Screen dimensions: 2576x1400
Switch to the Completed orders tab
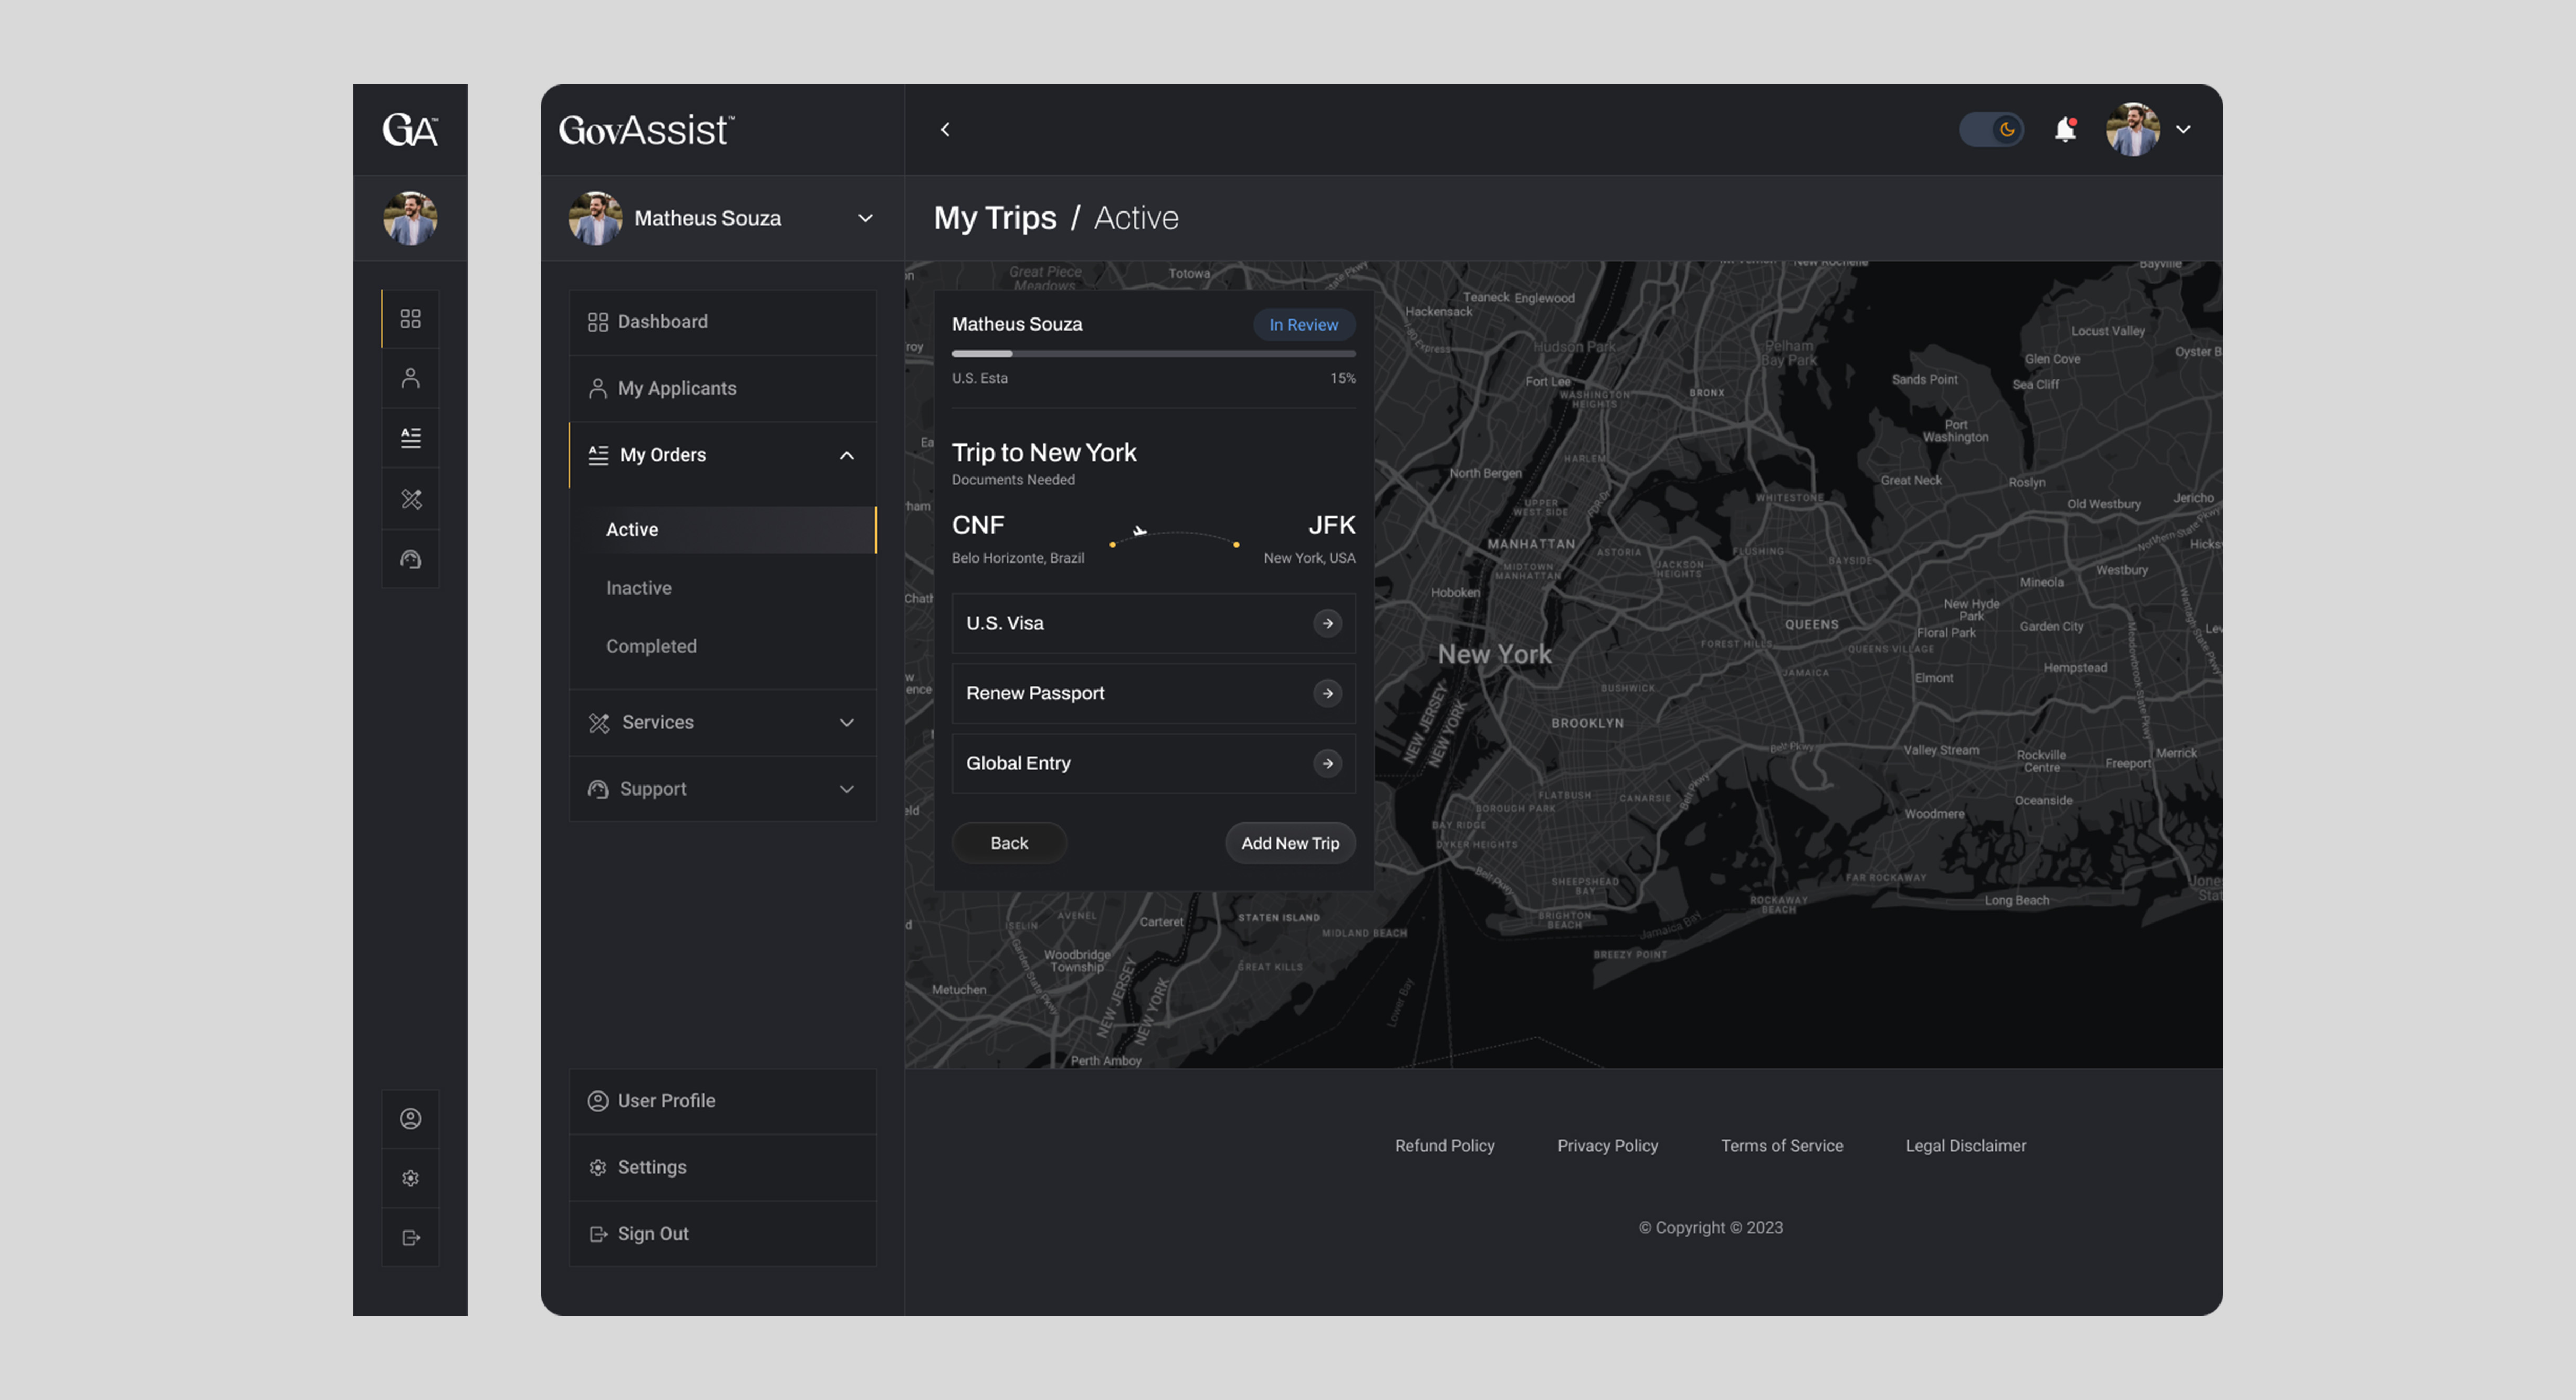pyautogui.click(x=651, y=645)
